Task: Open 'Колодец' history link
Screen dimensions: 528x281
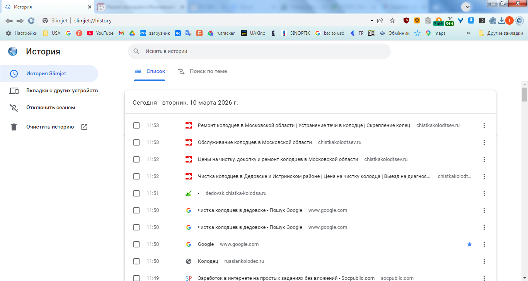Action: coord(208,261)
